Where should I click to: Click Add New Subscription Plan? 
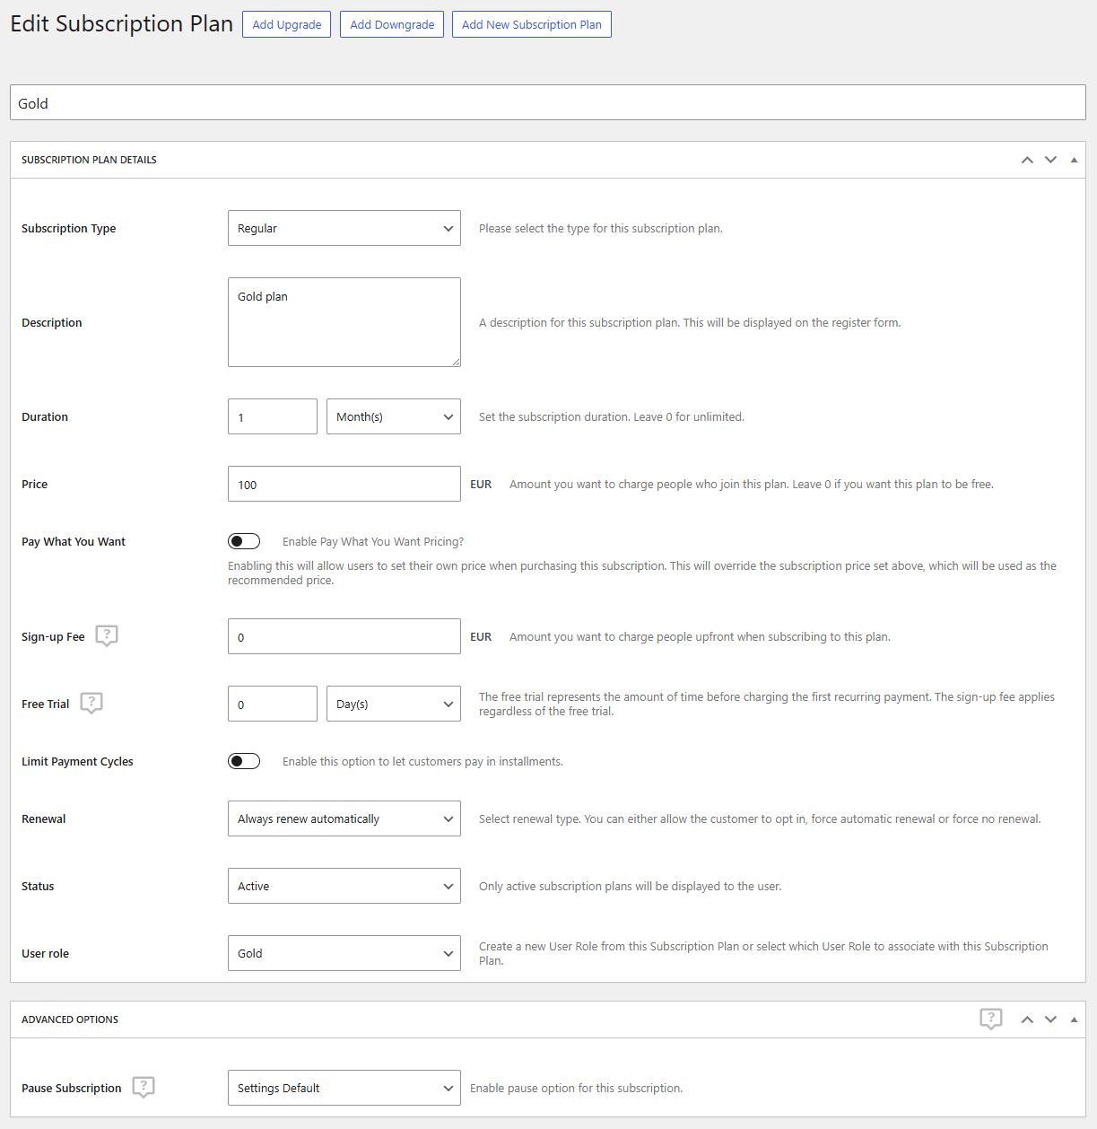click(531, 24)
